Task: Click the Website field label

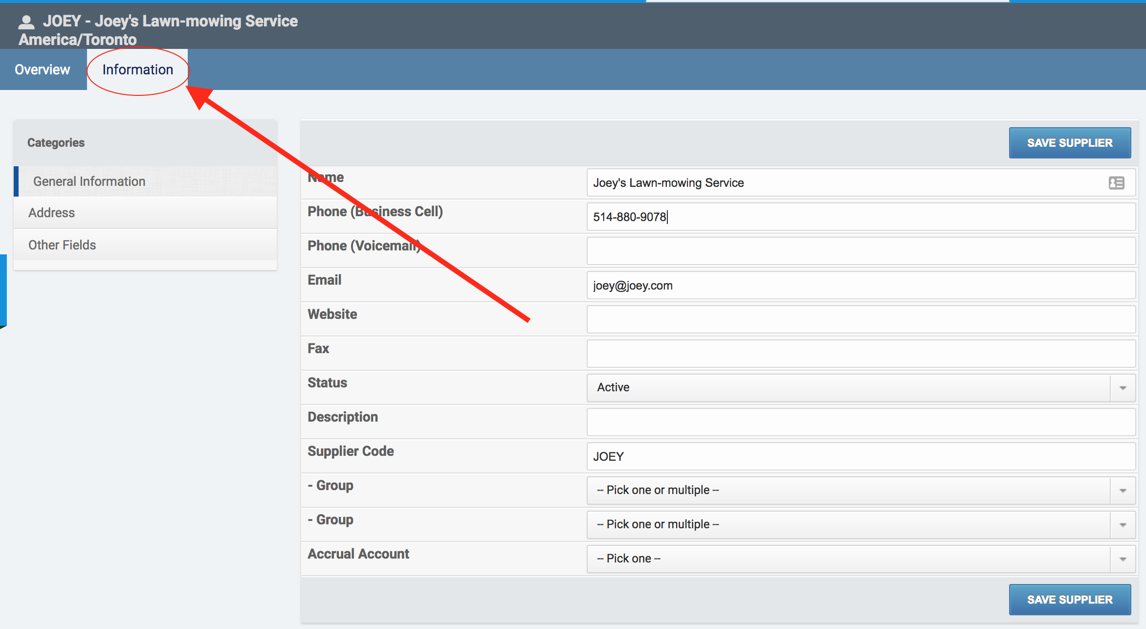Action: pos(332,314)
